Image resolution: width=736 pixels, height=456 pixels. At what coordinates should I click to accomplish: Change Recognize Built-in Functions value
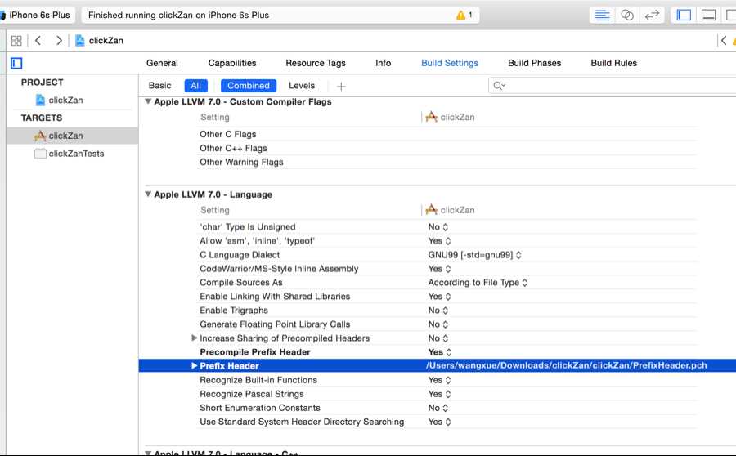(439, 380)
